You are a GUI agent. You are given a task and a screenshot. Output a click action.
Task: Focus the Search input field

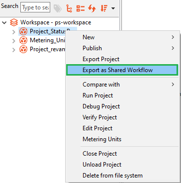pyautogui.click(x=35, y=7)
